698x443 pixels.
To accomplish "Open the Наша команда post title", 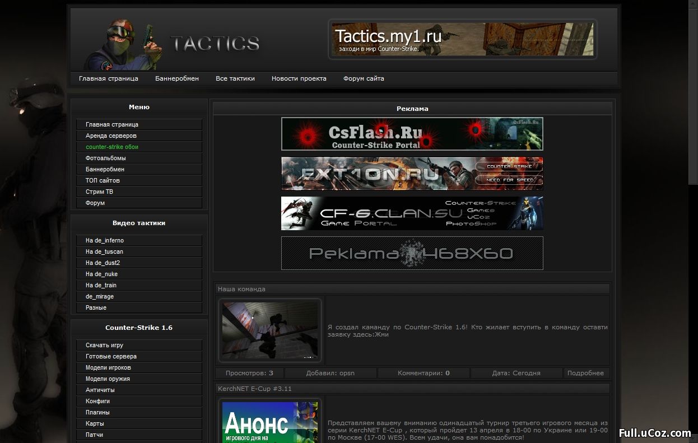I will pos(241,289).
